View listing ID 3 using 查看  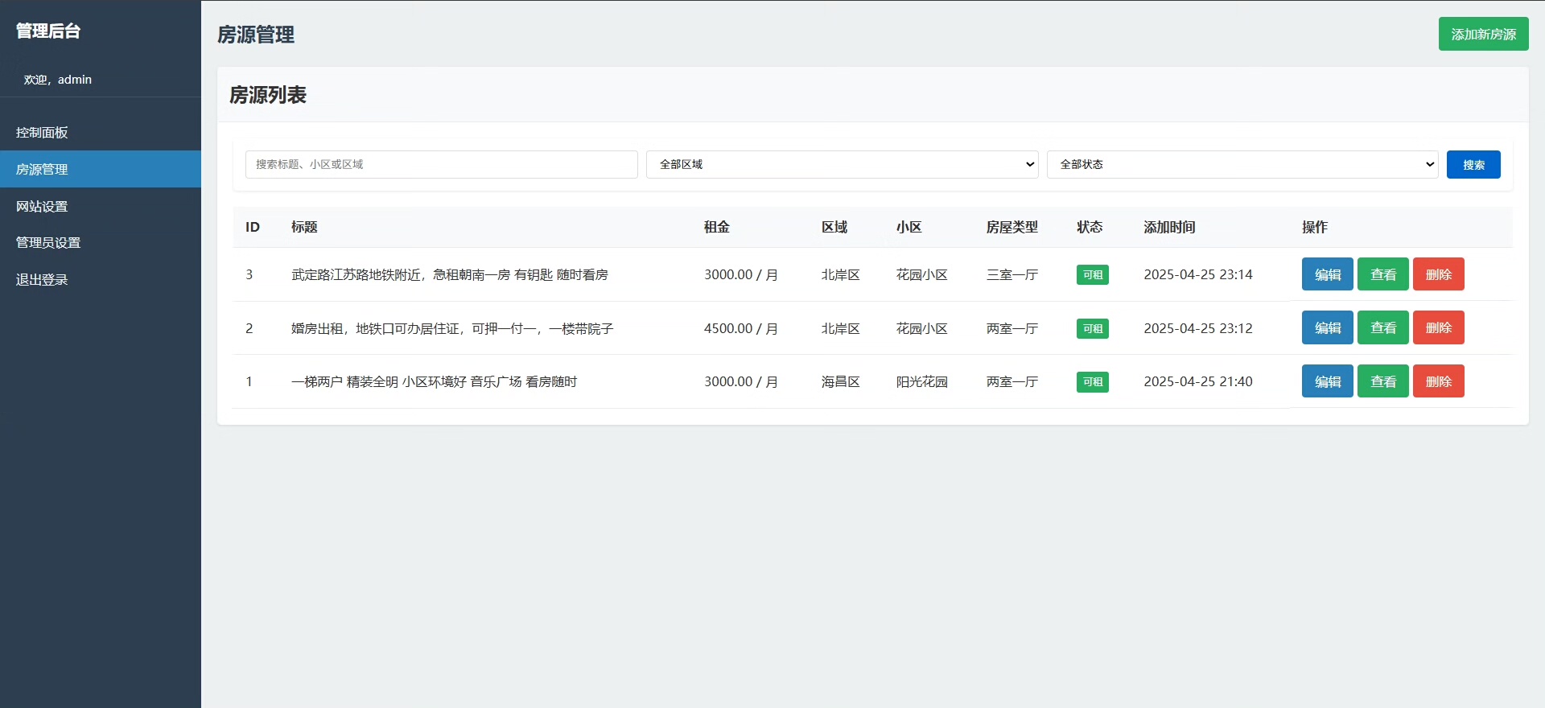(1382, 274)
